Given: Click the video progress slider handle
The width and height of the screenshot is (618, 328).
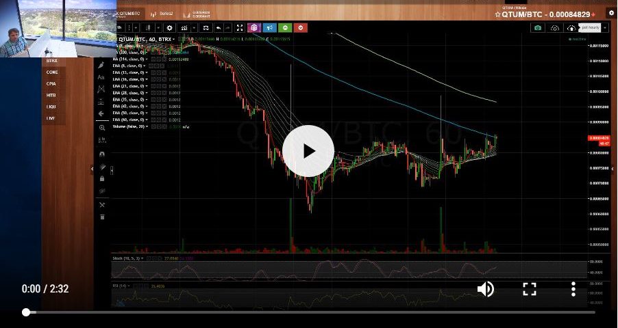Looking at the screenshot, I should (x=26, y=312).
